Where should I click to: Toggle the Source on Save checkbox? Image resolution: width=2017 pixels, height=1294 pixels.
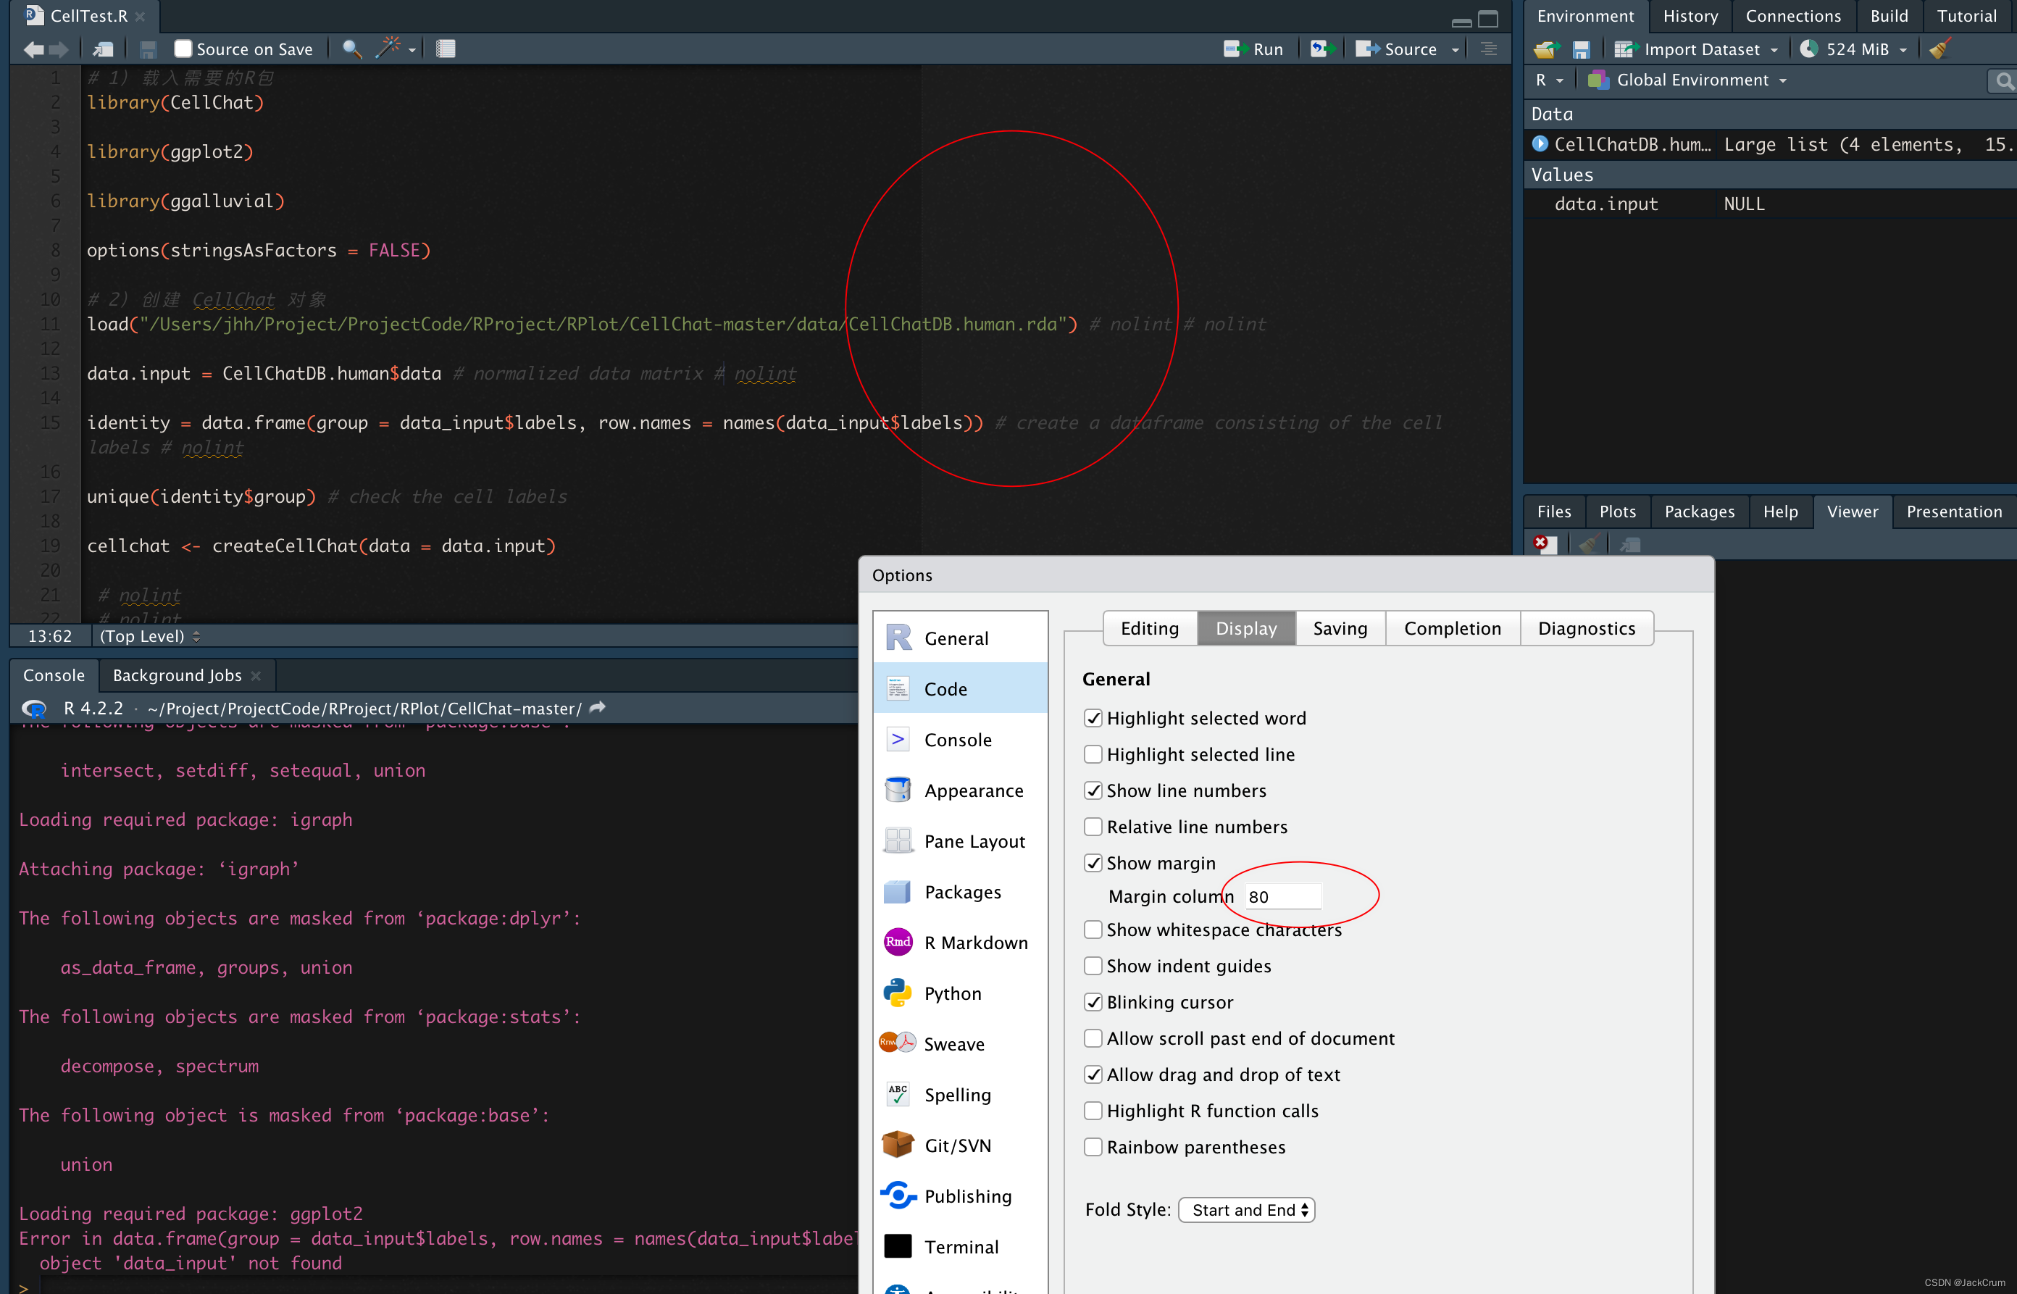coord(183,49)
